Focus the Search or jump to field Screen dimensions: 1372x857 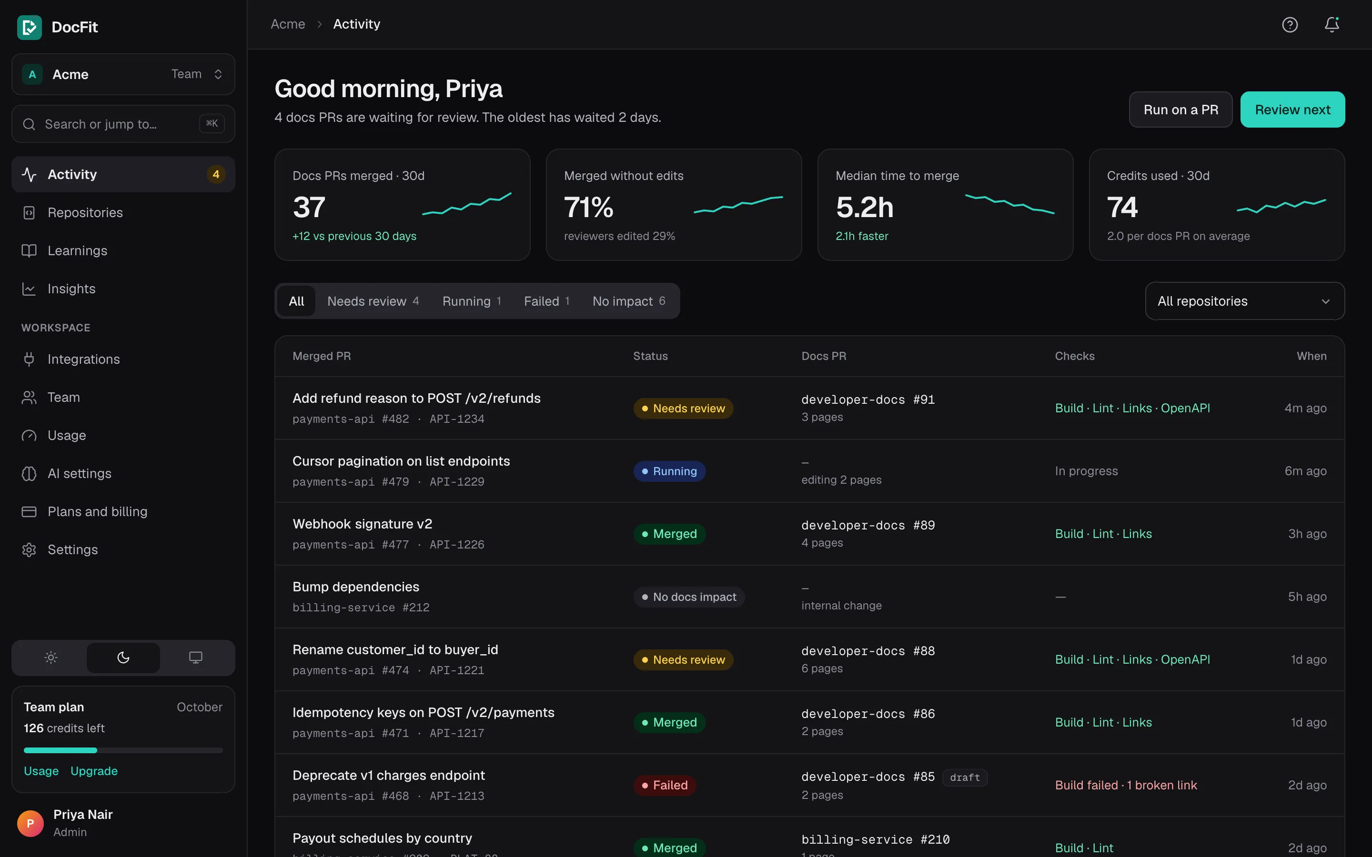123,124
